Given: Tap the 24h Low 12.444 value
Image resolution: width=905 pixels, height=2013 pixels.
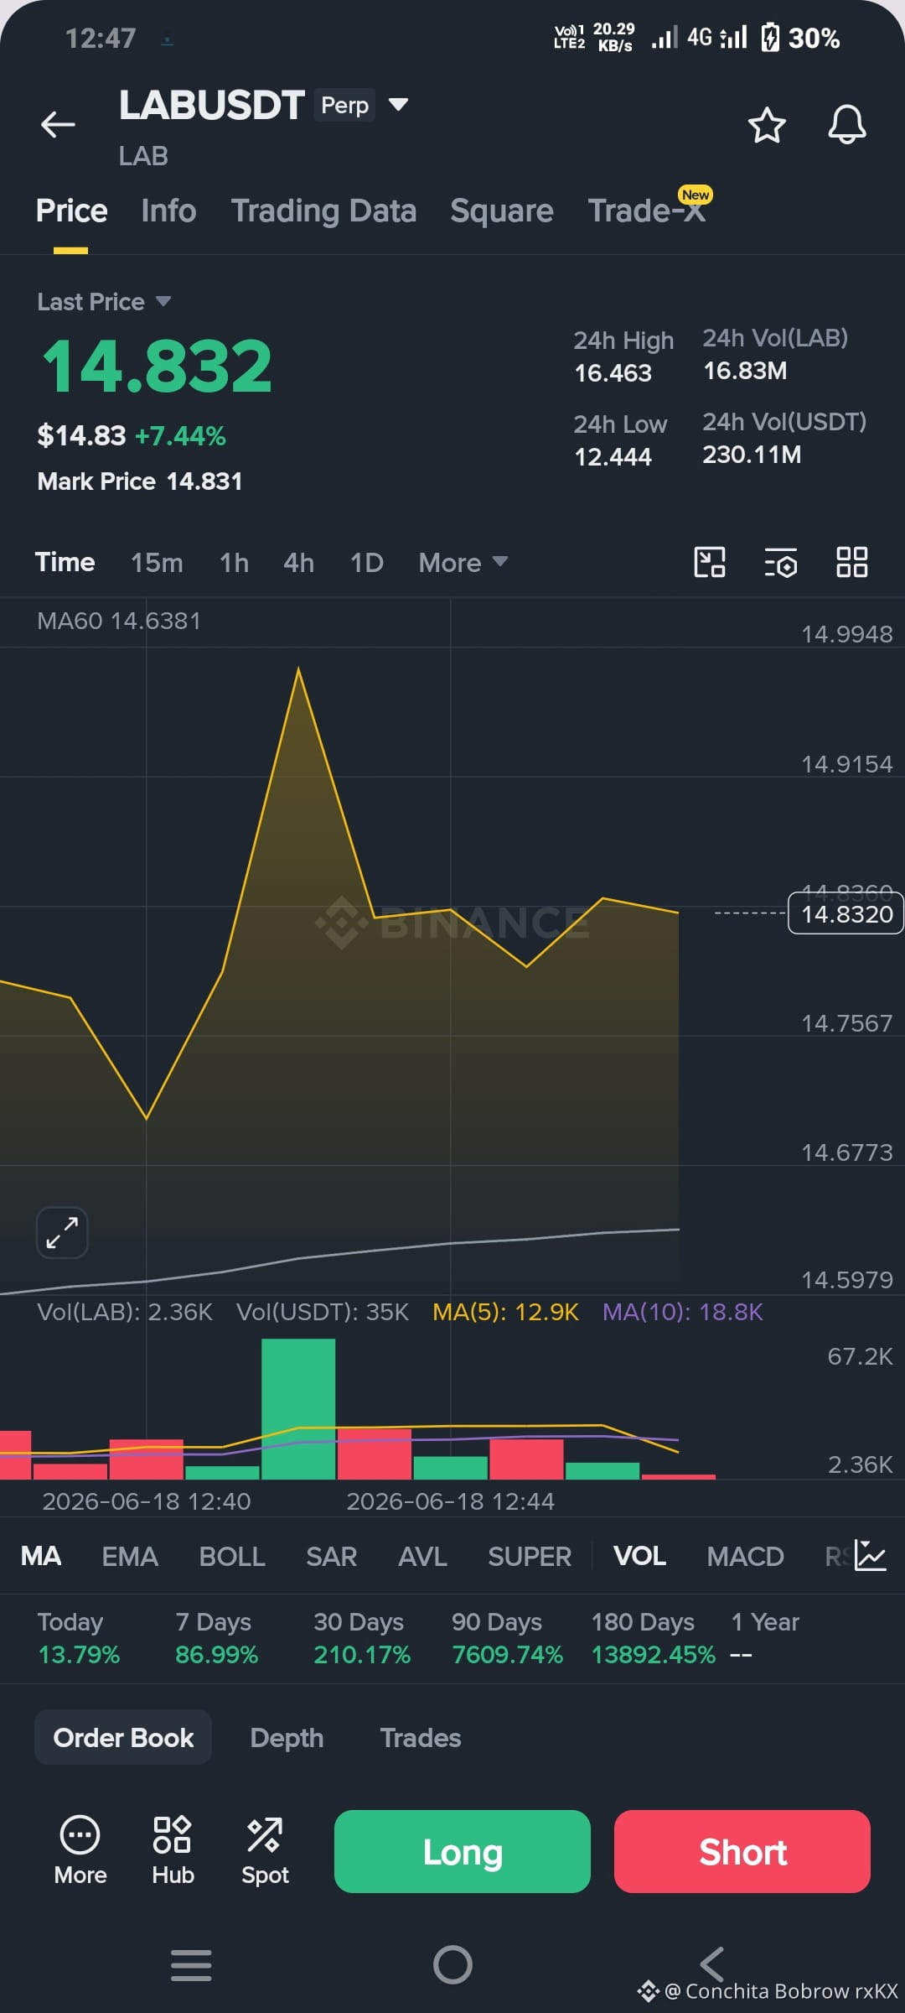Looking at the screenshot, I should 613,457.
